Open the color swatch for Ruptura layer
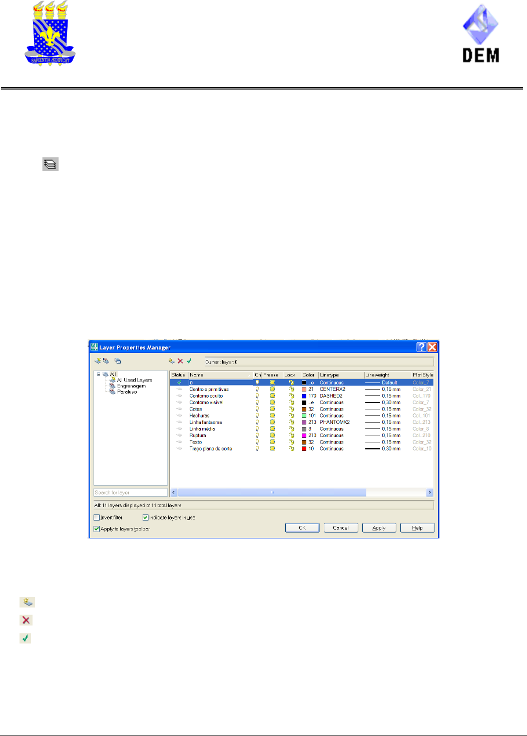 pyautogui.click(x=304, y=435)
